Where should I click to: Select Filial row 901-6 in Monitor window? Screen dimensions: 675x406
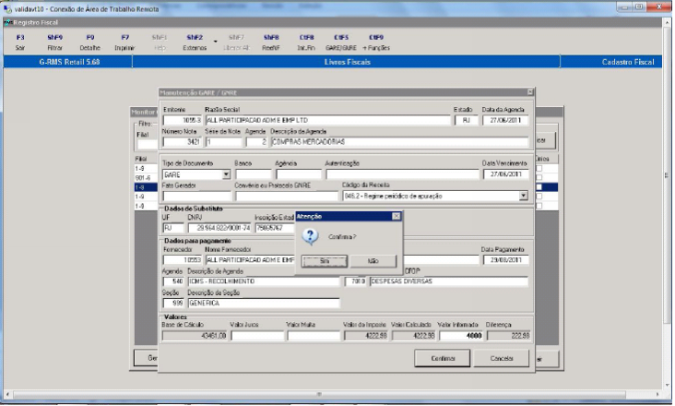pyautogui.click(x=146, y=178)
